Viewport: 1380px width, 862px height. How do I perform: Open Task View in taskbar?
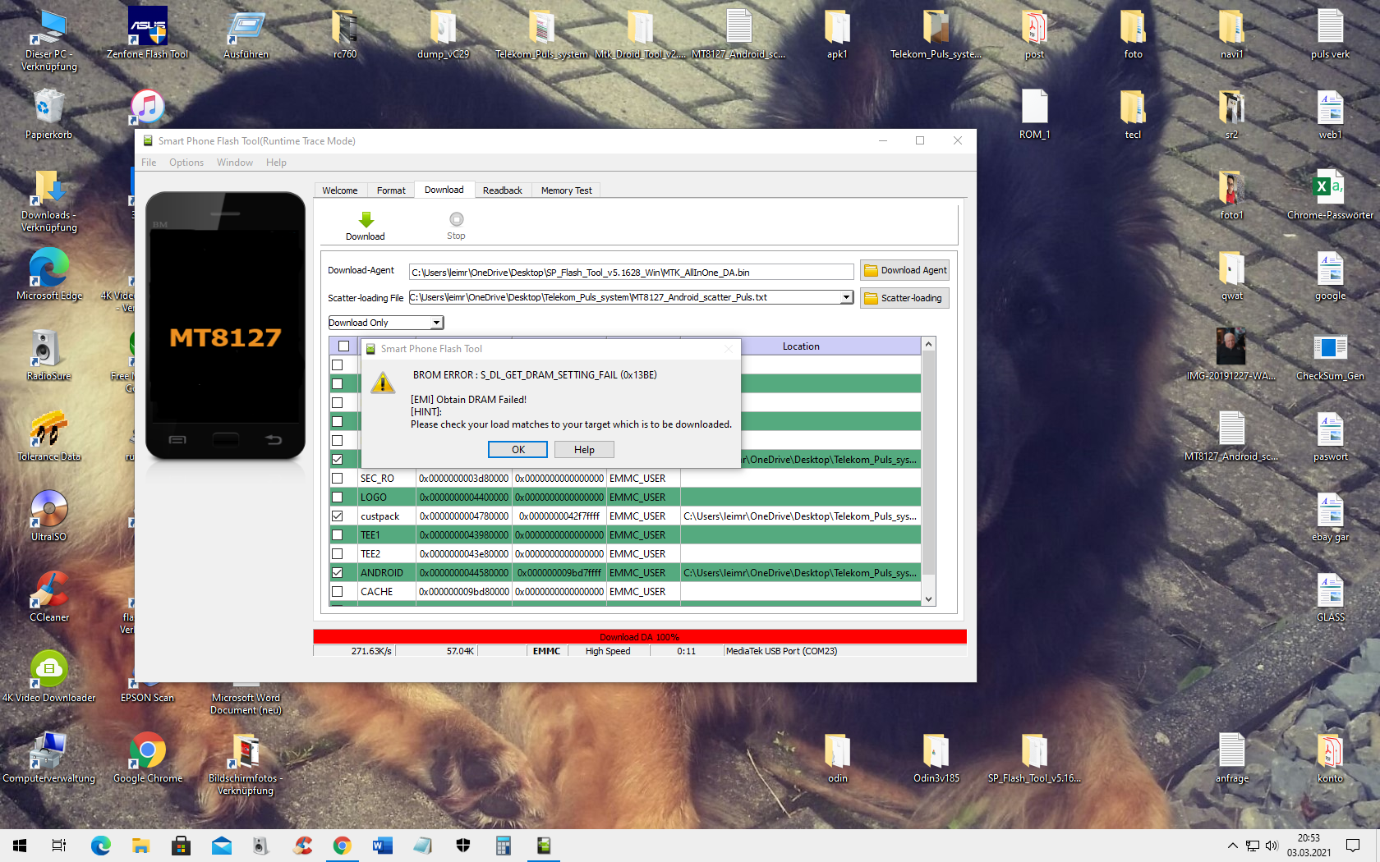59,846
